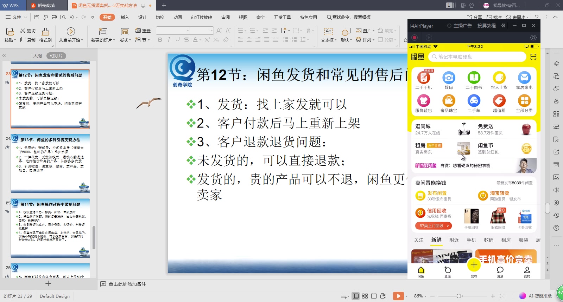This screenshot has width=563, height=302.
Task: Open the font name combo box
Action: pos(173,31)
